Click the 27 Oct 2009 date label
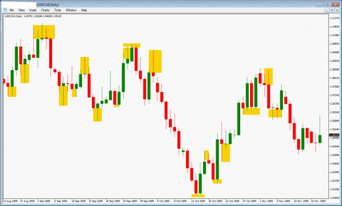Screen dimensions: 342x206 tap(250, 201)
